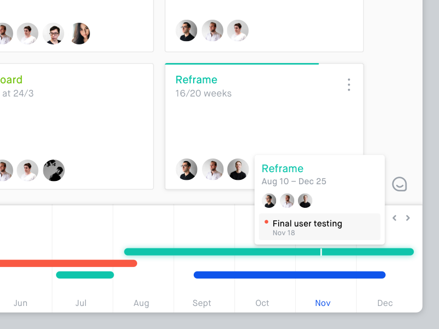Image resolution: width=439 pixels, height=329 pixels.
Task: Click the short teal bar above Jul
Action: click(x=85, y=275)
